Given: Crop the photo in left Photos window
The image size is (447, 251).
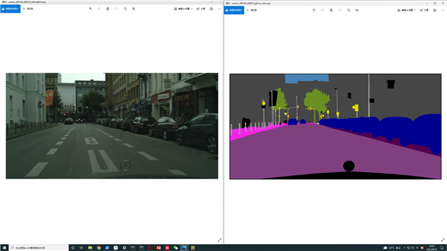Looking at the screenshot, I should 133,9.
